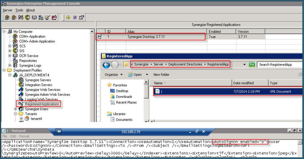Select COM+ Admin Application in the tree
Screen dimensions: 304x159
pyautogui.click(x=37, y=41)
